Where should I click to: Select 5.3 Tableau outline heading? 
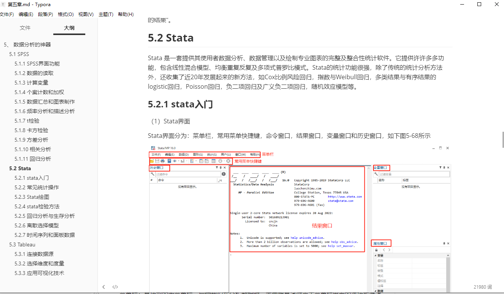tap(22, 244)
